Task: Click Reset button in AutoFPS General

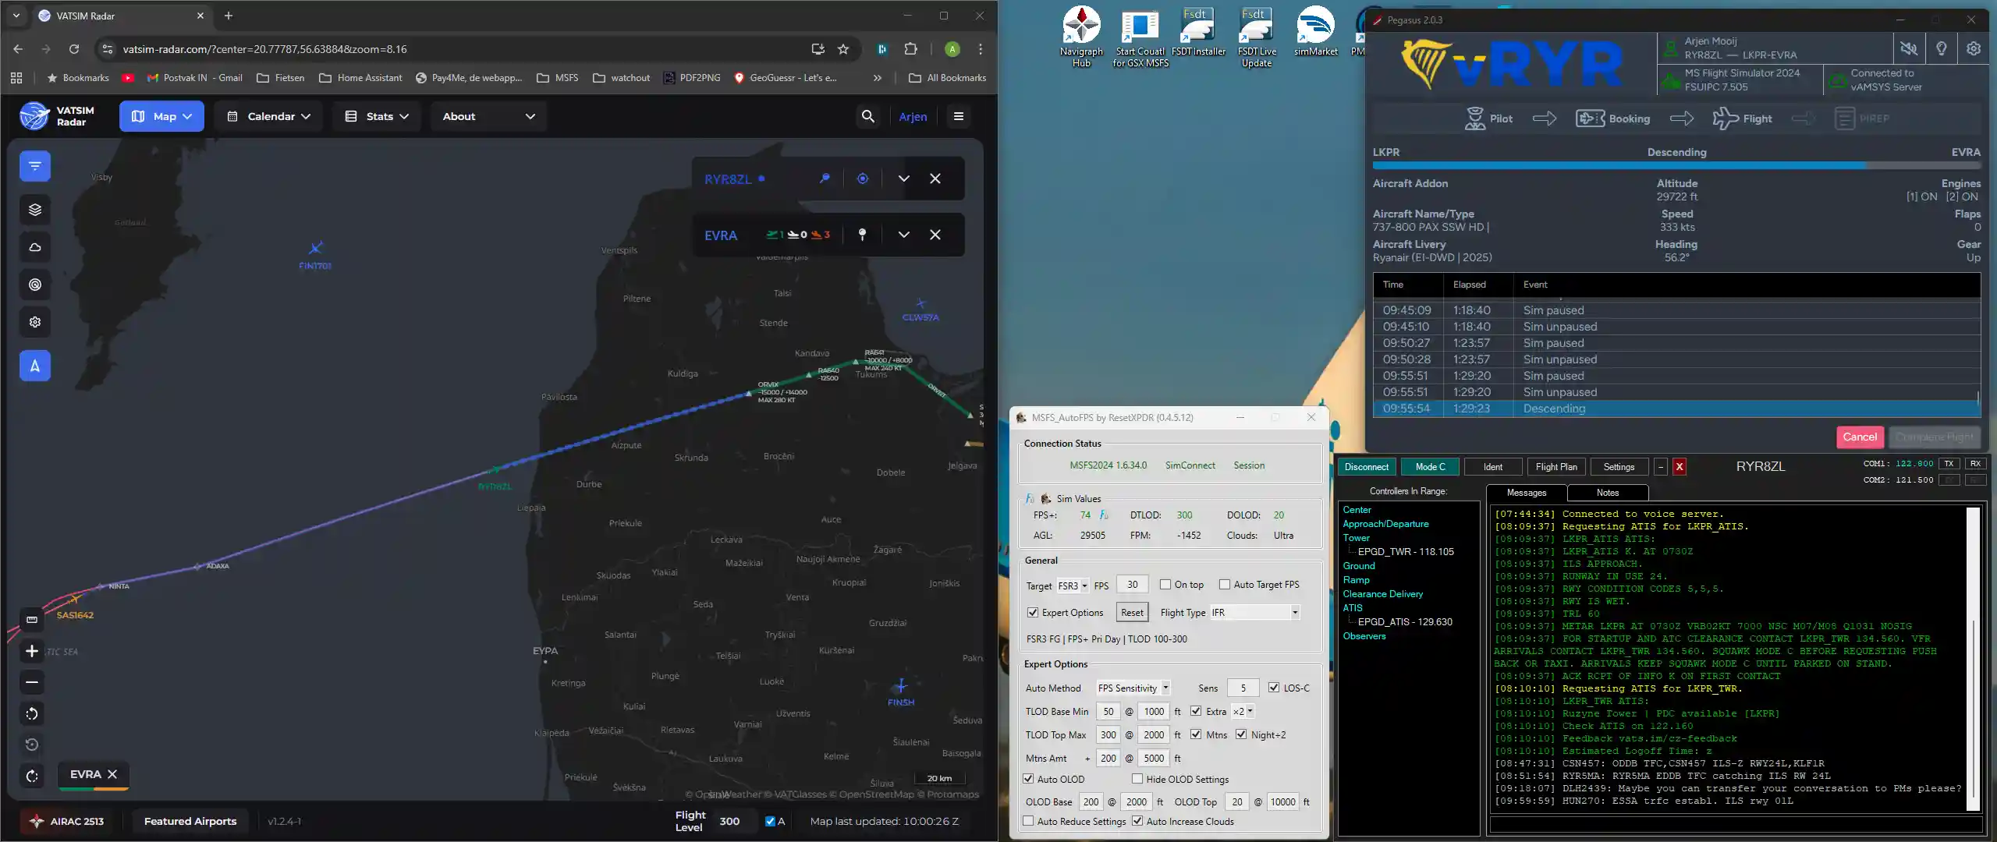Action: pos(1132,612)
